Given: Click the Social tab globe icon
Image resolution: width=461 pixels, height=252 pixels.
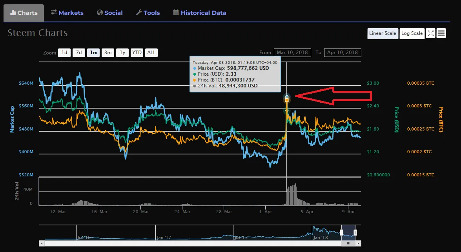Looking at the screenshot, I should (x=100, y=13).
